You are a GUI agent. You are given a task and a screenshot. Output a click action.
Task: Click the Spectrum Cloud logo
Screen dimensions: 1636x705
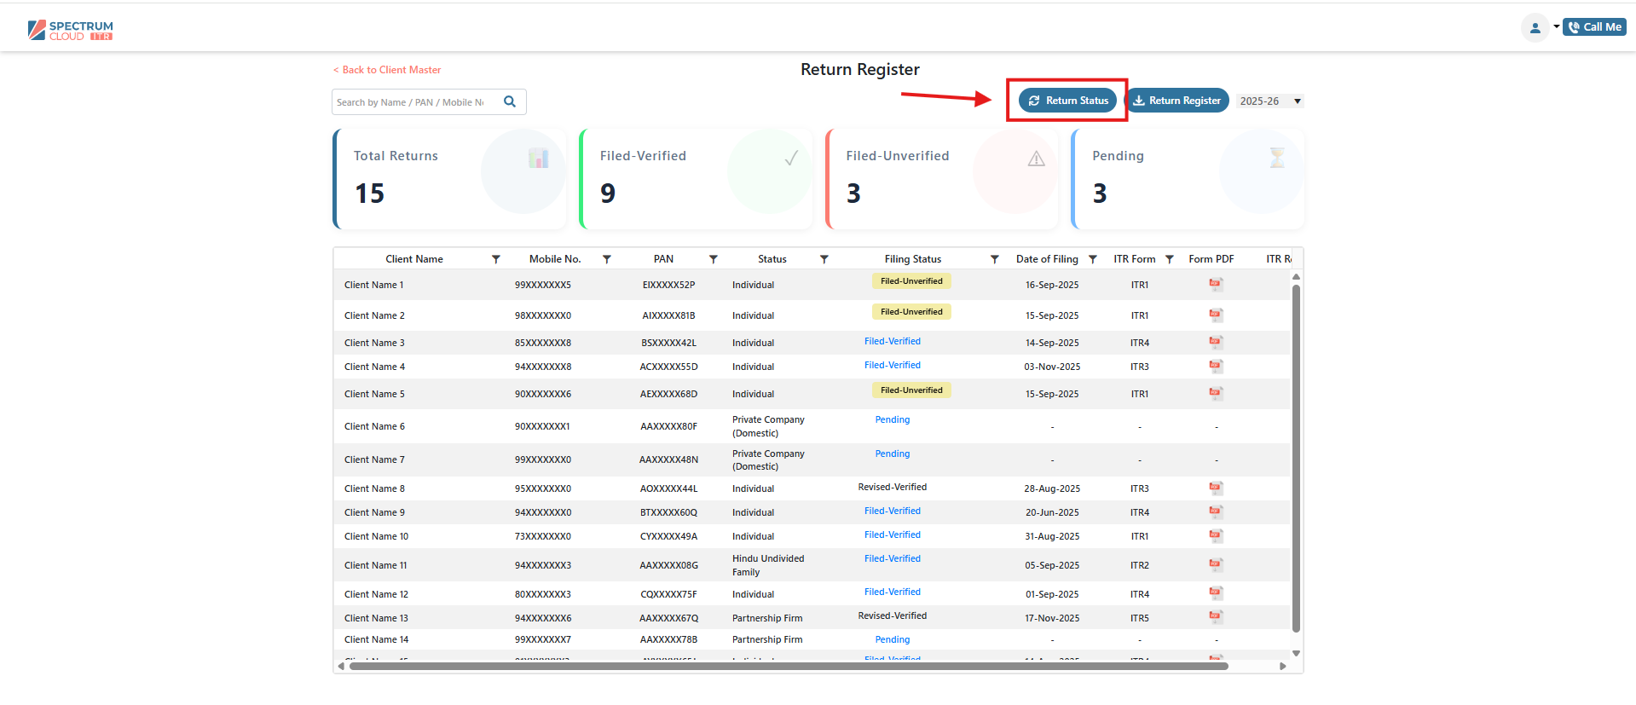[71, 31]
